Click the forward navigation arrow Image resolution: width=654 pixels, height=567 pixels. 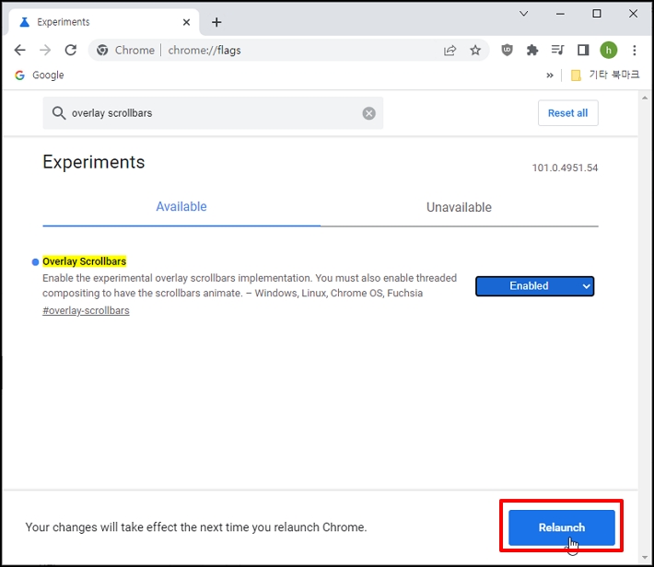[x=45, y=51]
